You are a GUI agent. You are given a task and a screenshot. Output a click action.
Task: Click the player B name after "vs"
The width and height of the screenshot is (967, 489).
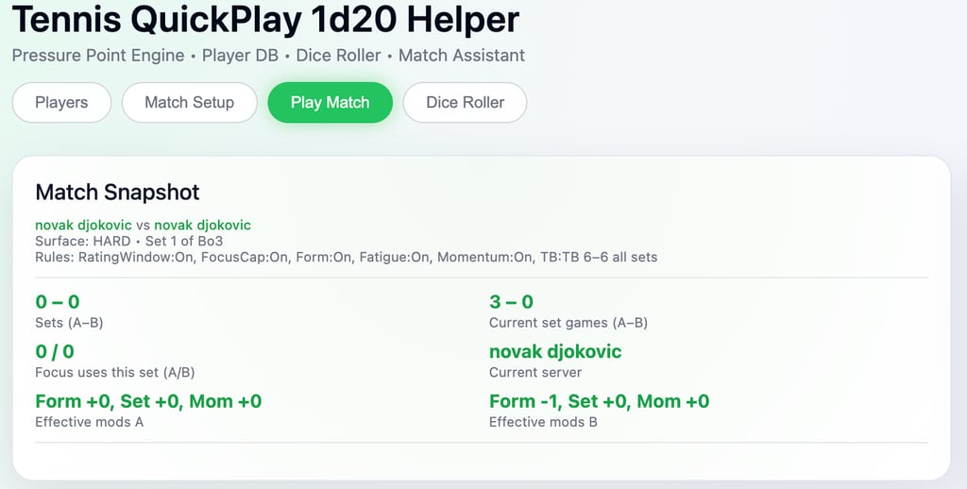pyautogui.click(x=202, y=226)
